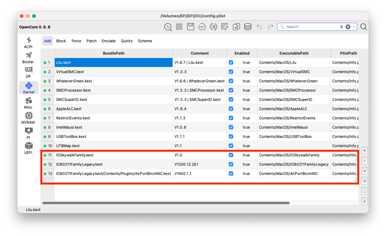This screenshot has width=386, height=236.
Task: Open the Booter section in sidebar
Action: [x=28, y=57]
